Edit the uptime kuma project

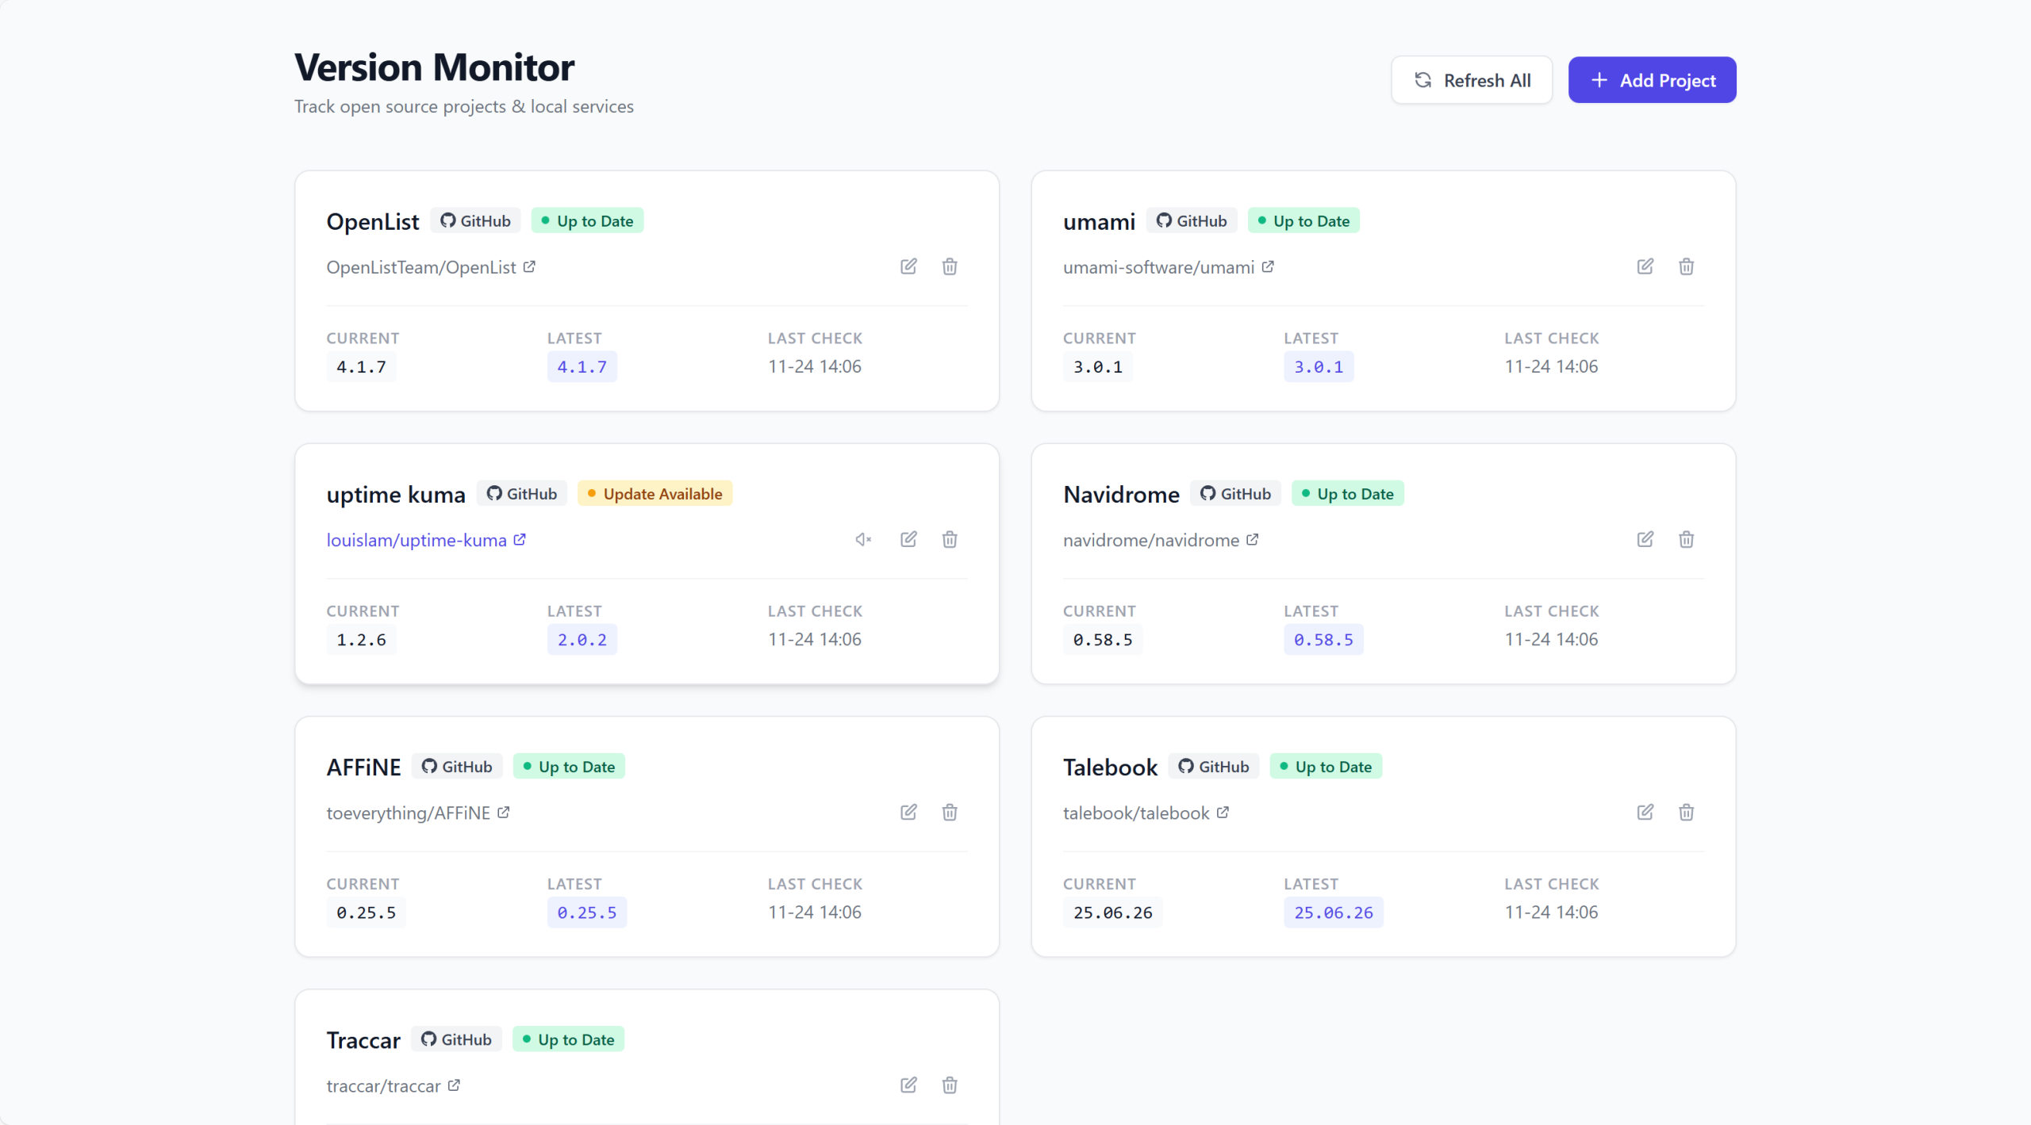pyautogui.click(x=908, y=539)
